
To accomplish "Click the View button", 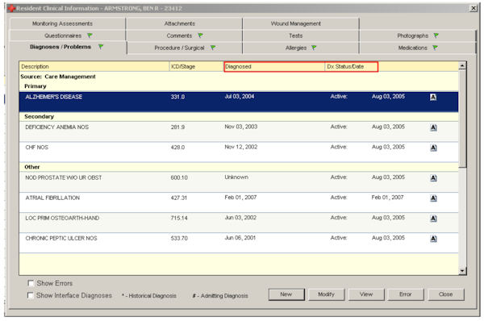I will [366, 294].
